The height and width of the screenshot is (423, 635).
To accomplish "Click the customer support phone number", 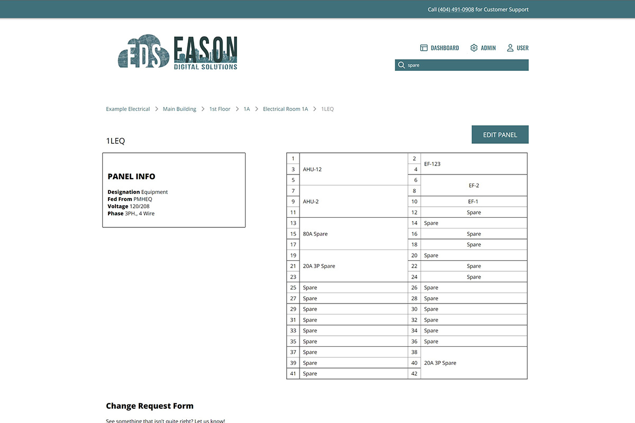I will tap(456, 10).
